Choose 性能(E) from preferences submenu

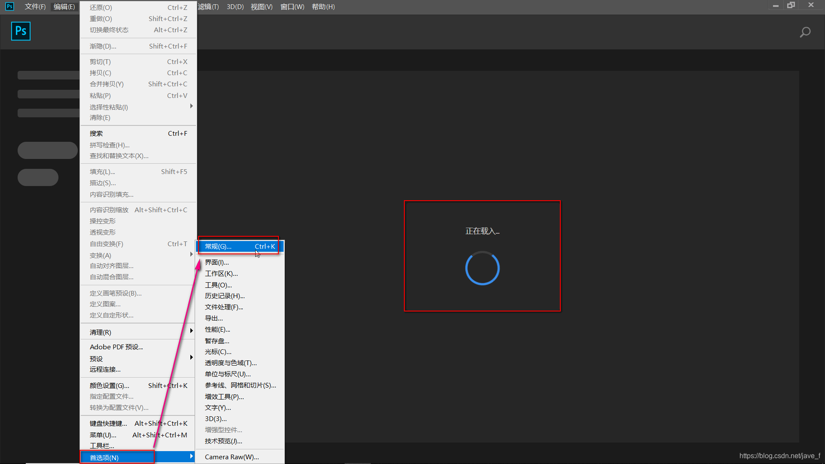pos(217,330)
